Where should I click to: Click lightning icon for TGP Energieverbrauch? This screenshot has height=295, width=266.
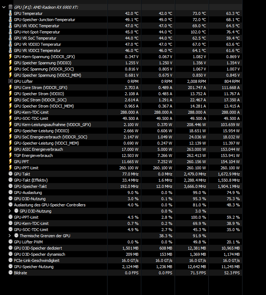[x=11, y=155]
